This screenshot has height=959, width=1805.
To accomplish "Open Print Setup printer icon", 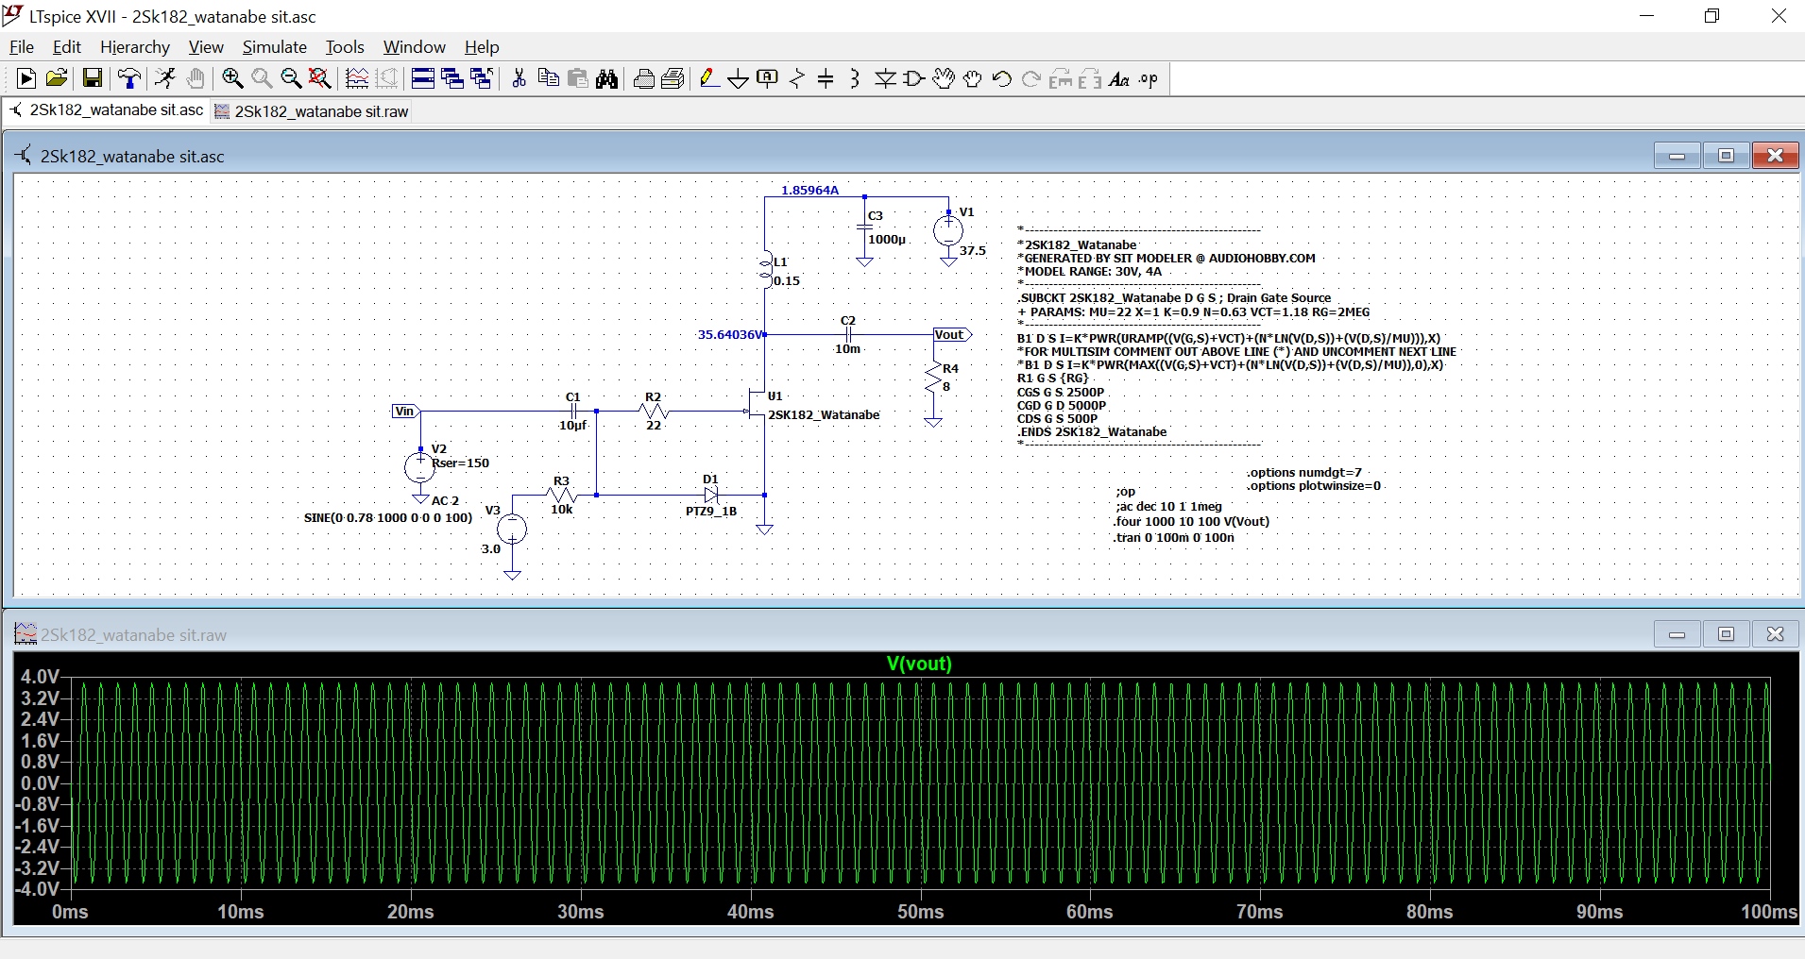I will pyautogui.click(x=644, y=79).
